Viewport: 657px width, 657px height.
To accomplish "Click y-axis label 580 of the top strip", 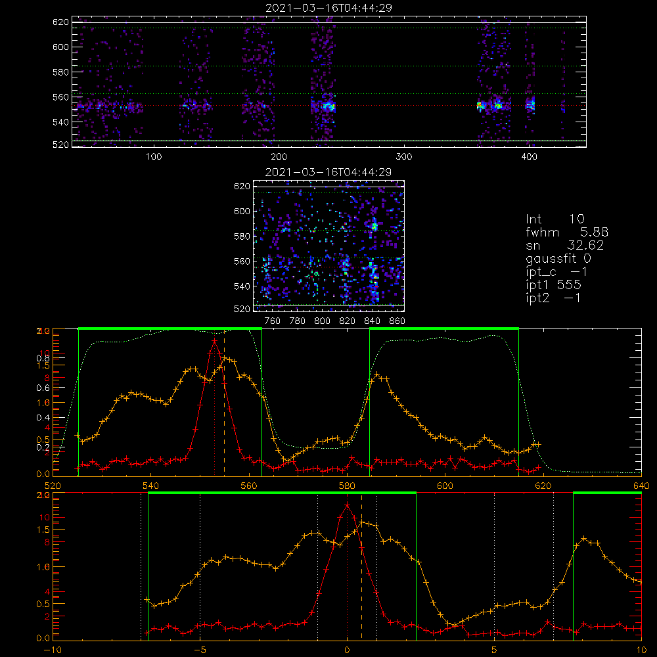I will click(x=60, y=72).
